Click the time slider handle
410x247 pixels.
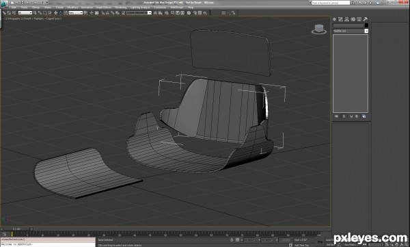16,229
